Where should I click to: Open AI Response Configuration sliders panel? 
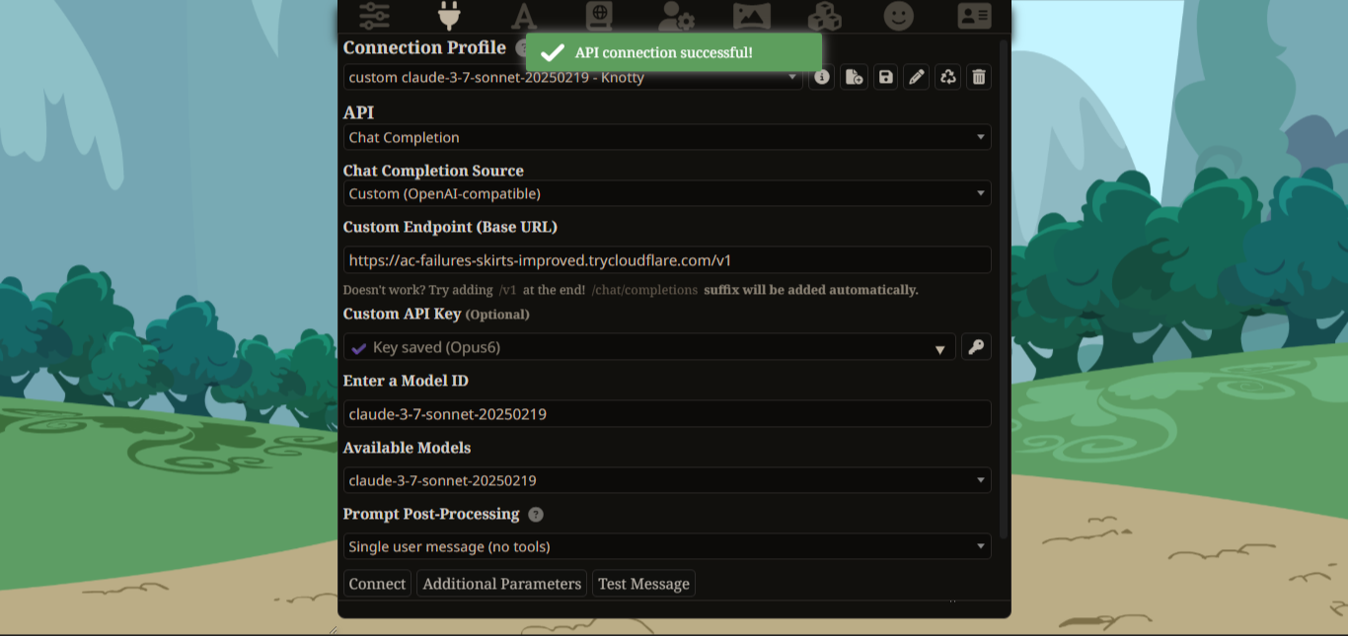[374, 16]
